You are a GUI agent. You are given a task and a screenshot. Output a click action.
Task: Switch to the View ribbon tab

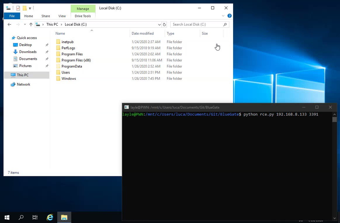click(62, 16)
